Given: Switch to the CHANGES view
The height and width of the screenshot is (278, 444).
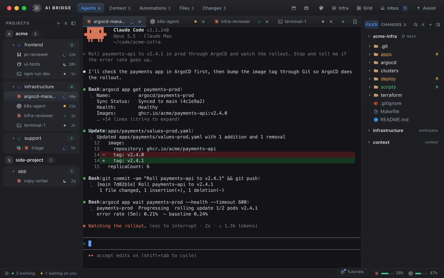Looking at the screenshot, I should [x=393, y=25].
